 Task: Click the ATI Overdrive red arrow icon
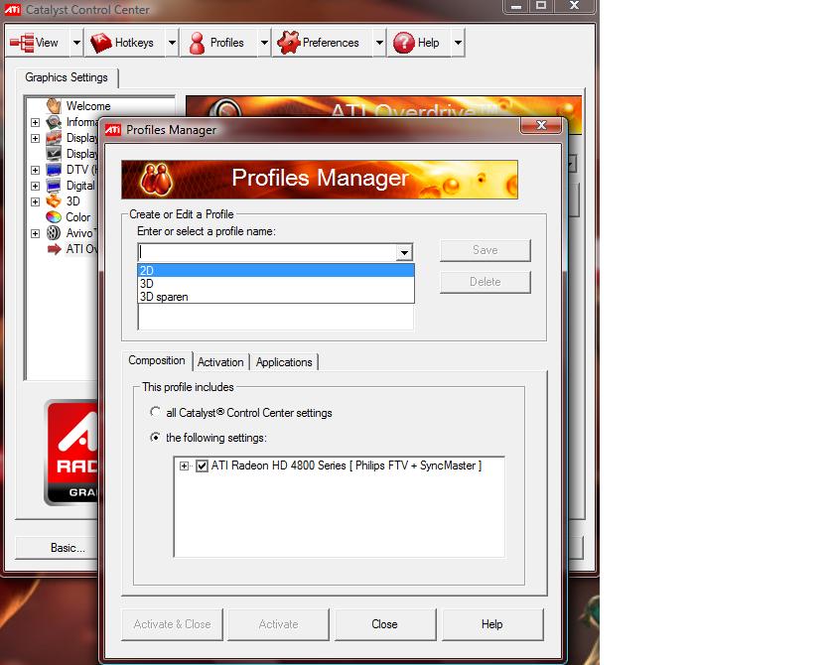point(54,249)
